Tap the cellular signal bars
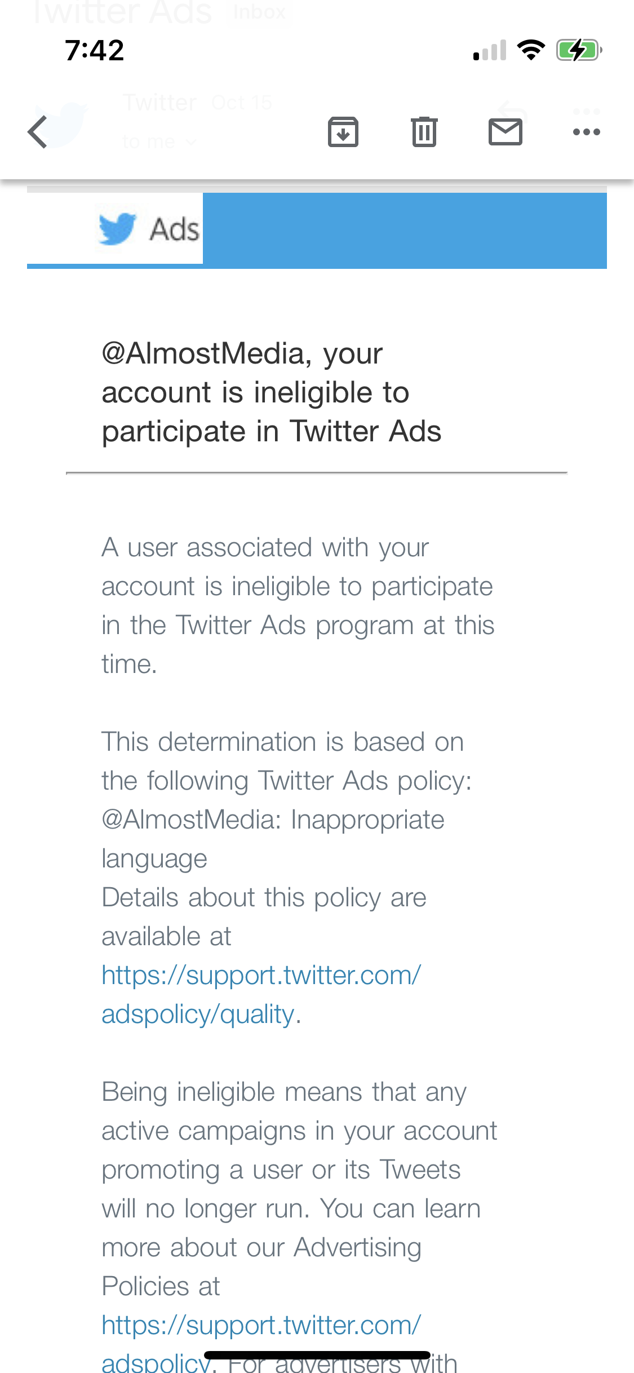Image resolution: width=634 pixels, height=1373 pixels. tap(490, 51)
